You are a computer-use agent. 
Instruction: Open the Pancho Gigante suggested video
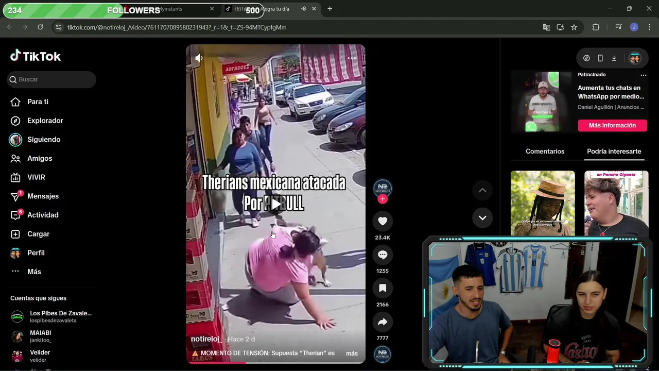pos(616,204)
